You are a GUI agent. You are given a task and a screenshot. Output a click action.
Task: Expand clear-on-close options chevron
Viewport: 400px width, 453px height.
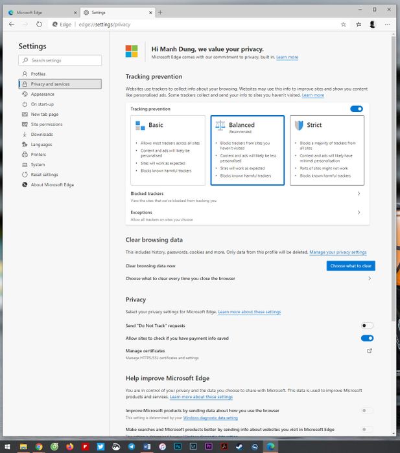pyautogui.click(x=370, y=278)
